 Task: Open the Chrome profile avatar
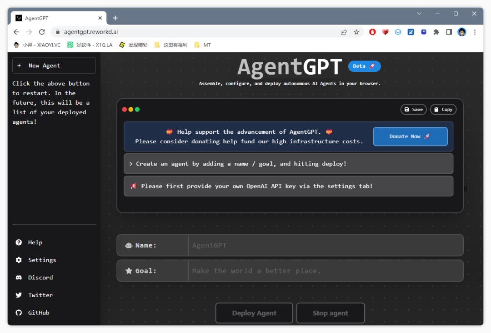click(x=462, y=32)
